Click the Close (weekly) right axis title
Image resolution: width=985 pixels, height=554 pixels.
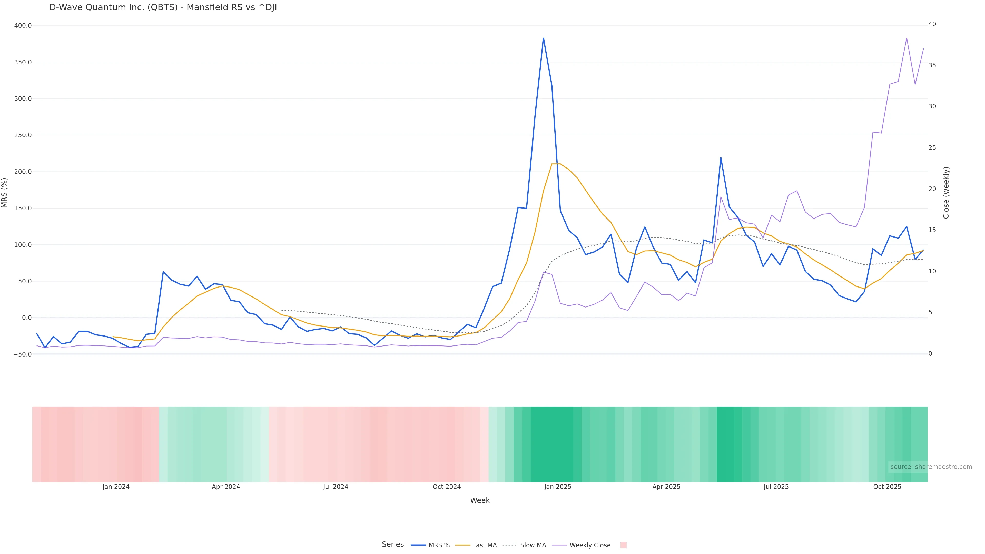(x=946, y=193)
